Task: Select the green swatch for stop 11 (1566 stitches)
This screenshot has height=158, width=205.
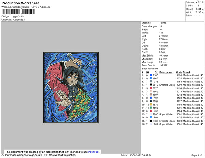Action: pyautogui.click(x=151, y=108)
